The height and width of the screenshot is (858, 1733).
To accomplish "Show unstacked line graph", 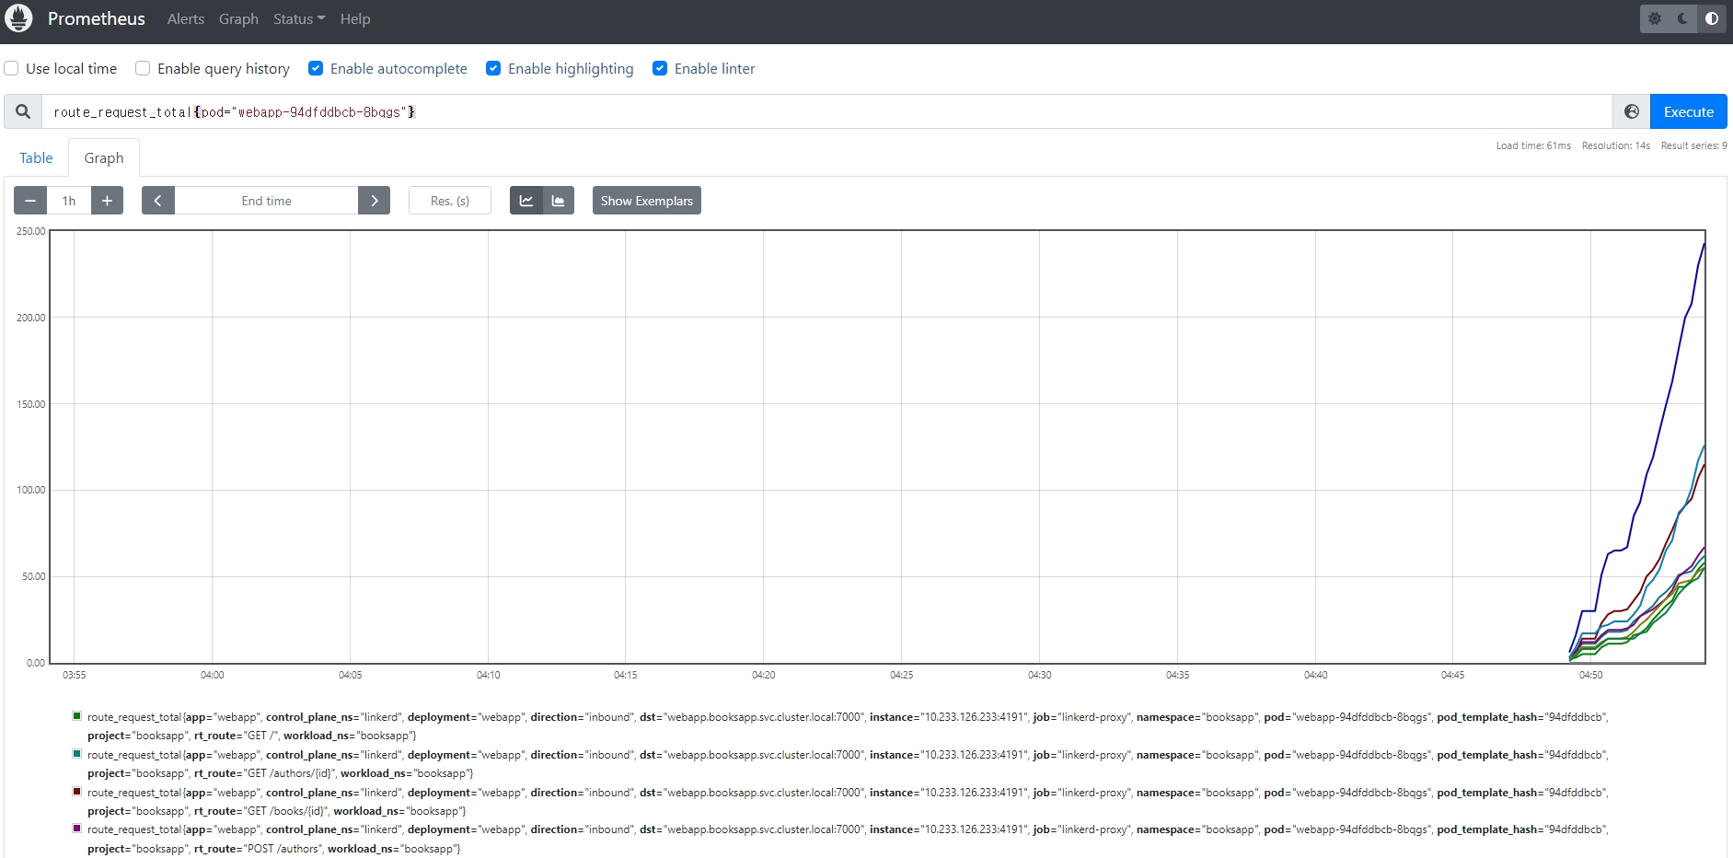I will point(526,201).
